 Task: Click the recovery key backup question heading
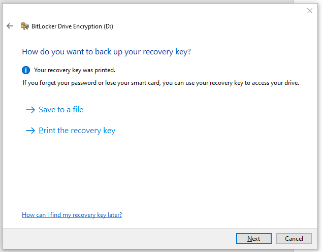[106, 52]
